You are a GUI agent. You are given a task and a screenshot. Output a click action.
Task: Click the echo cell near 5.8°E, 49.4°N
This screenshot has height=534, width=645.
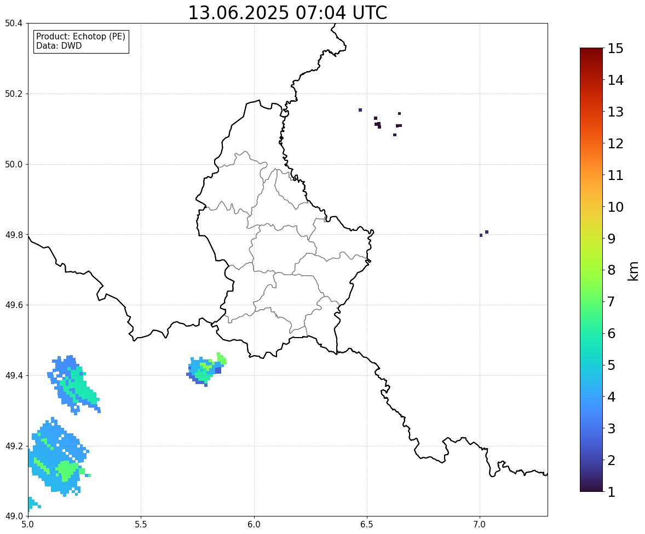pyautogui.click(x=206, y=369)
